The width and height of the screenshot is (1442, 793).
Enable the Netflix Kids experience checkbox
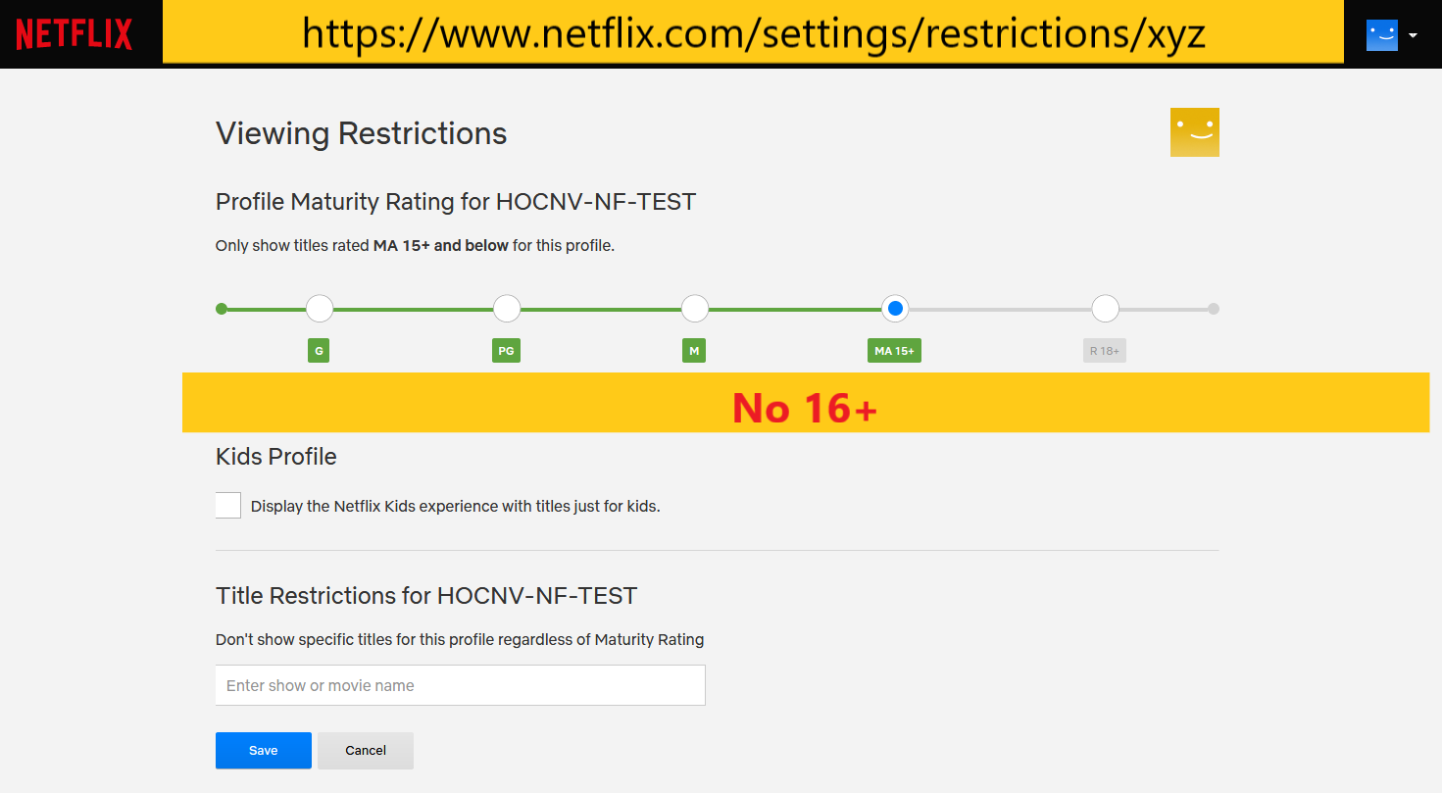click(x=228, y=506)
